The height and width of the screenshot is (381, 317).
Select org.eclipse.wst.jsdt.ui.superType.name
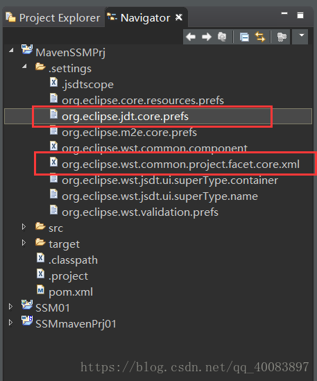[160, 196]
